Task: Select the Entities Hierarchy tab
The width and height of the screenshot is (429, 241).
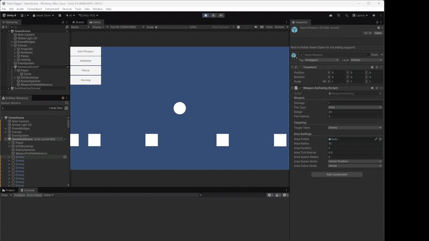Action: tap(15, 98)
